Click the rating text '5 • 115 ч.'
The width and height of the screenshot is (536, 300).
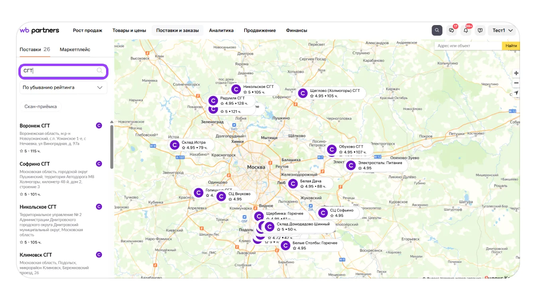[30, 151]
